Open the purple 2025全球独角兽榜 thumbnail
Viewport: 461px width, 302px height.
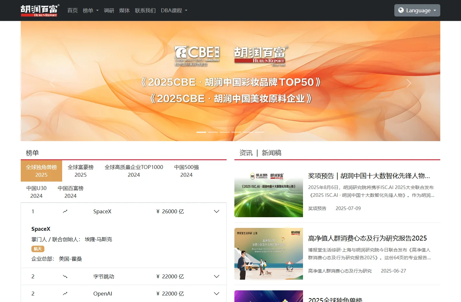pyautogui.click(x=269, y=296)
